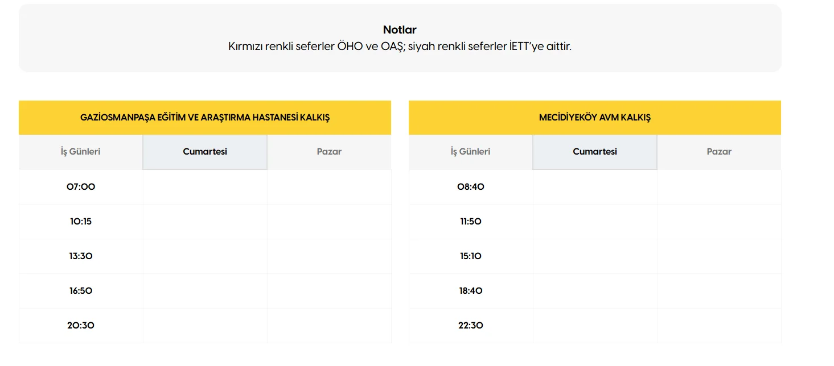The width and height of the screenshot is (834, 366).
Task: Click the 07:00 departure time
Action: (x=81, y=186)
